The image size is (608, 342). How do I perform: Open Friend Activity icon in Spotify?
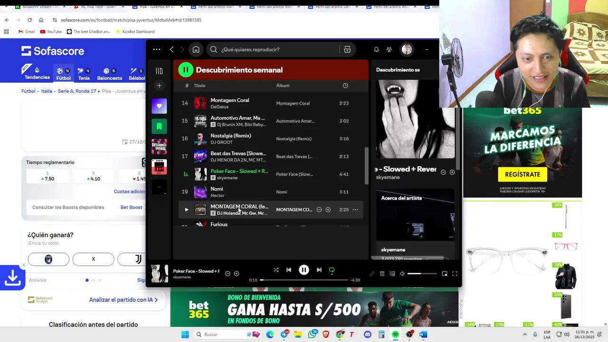pyautogui.click(x=389, y=49)
